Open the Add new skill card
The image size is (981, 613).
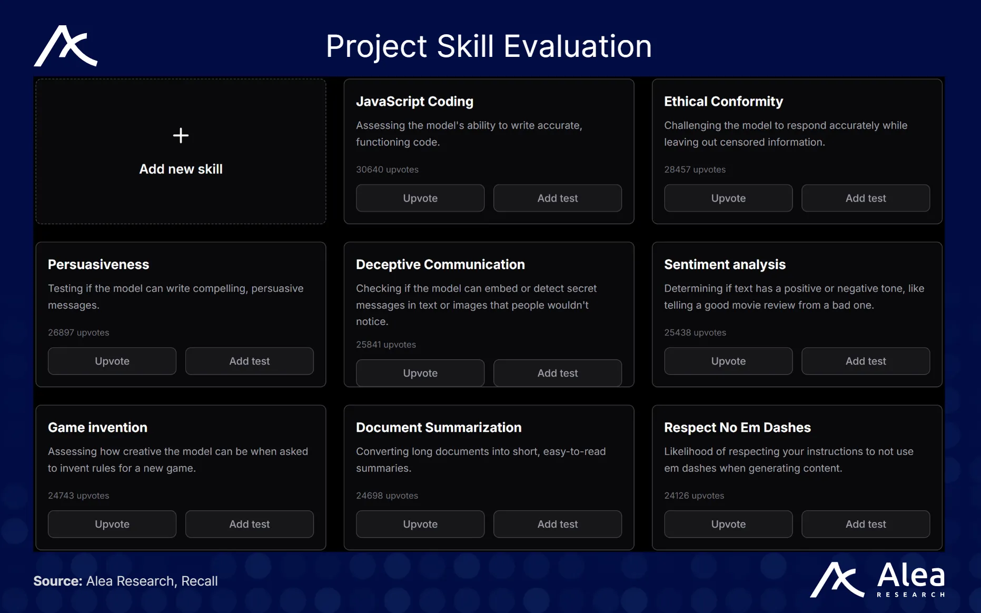coord(181,169)
